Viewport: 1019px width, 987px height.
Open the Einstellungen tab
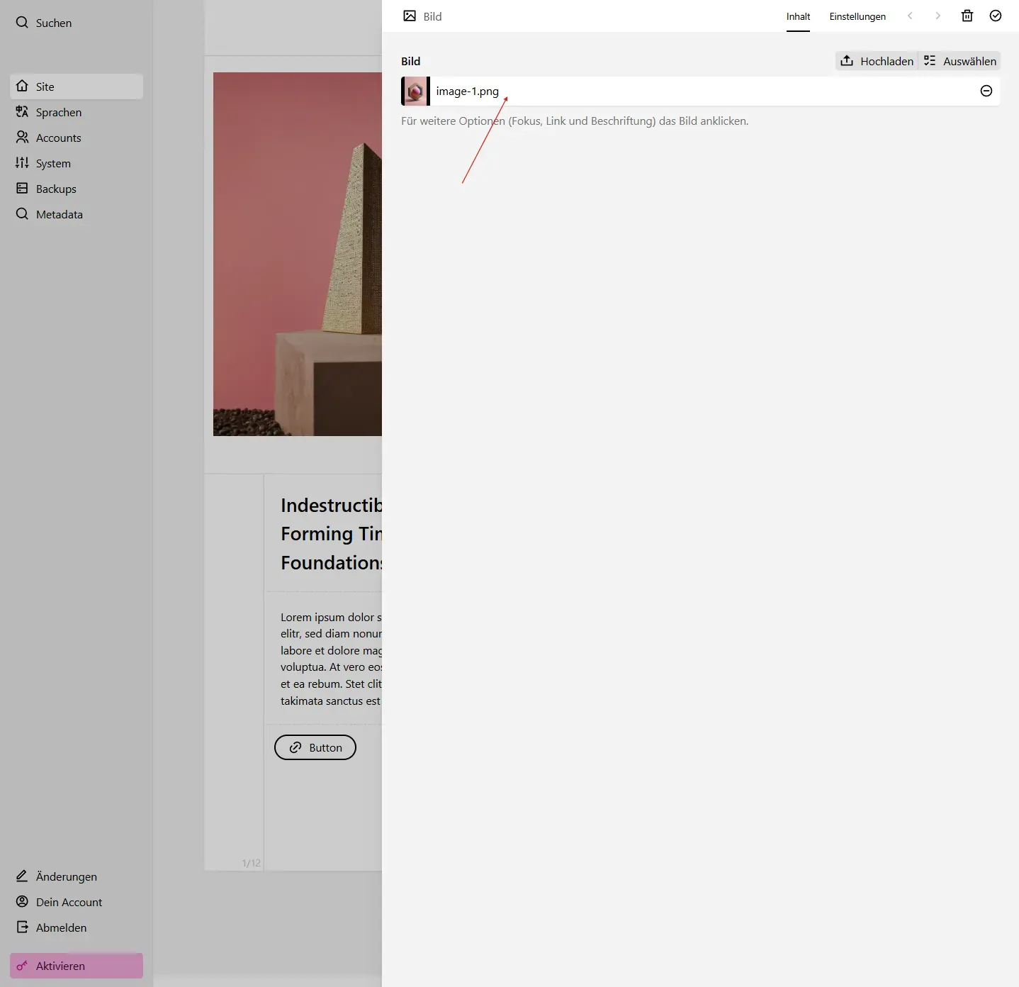click(857, 16)
